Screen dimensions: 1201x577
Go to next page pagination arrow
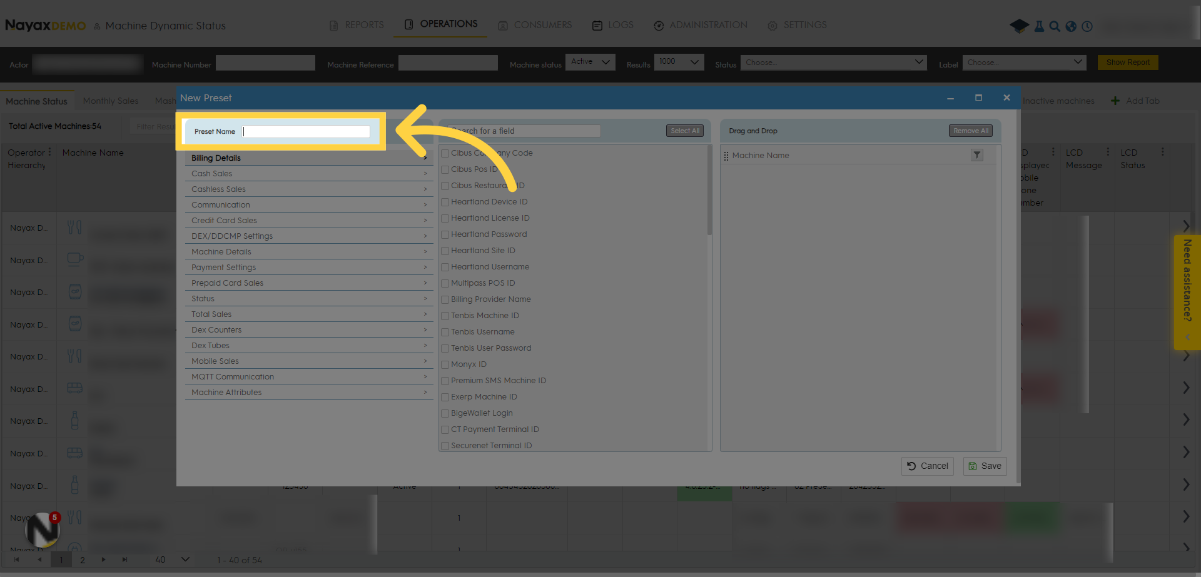pos(103,559)
